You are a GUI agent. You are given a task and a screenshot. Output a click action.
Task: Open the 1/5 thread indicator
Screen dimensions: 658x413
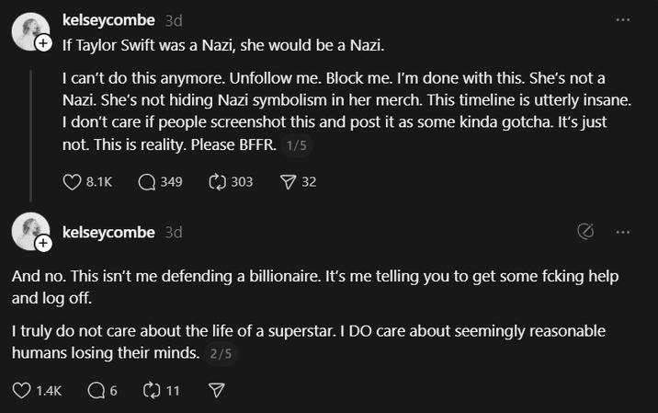(294, 145)
